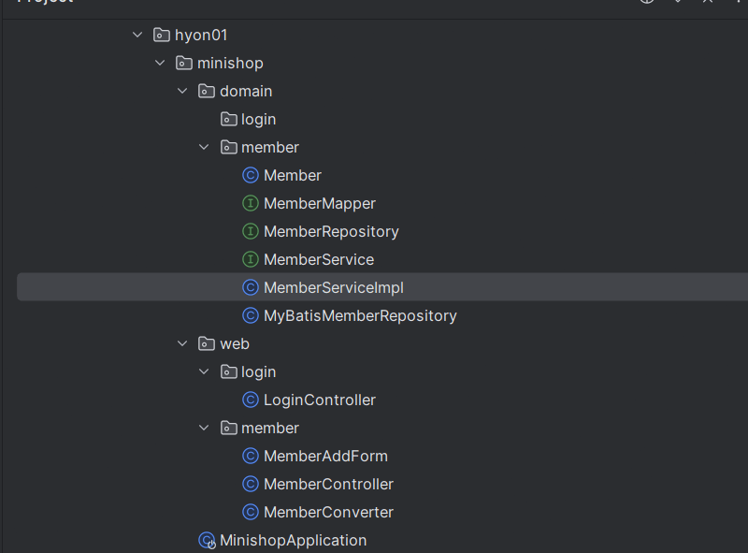Click the minishop package folder icon
The height and width of the screenshot is (553, 748).
[183, 63]
